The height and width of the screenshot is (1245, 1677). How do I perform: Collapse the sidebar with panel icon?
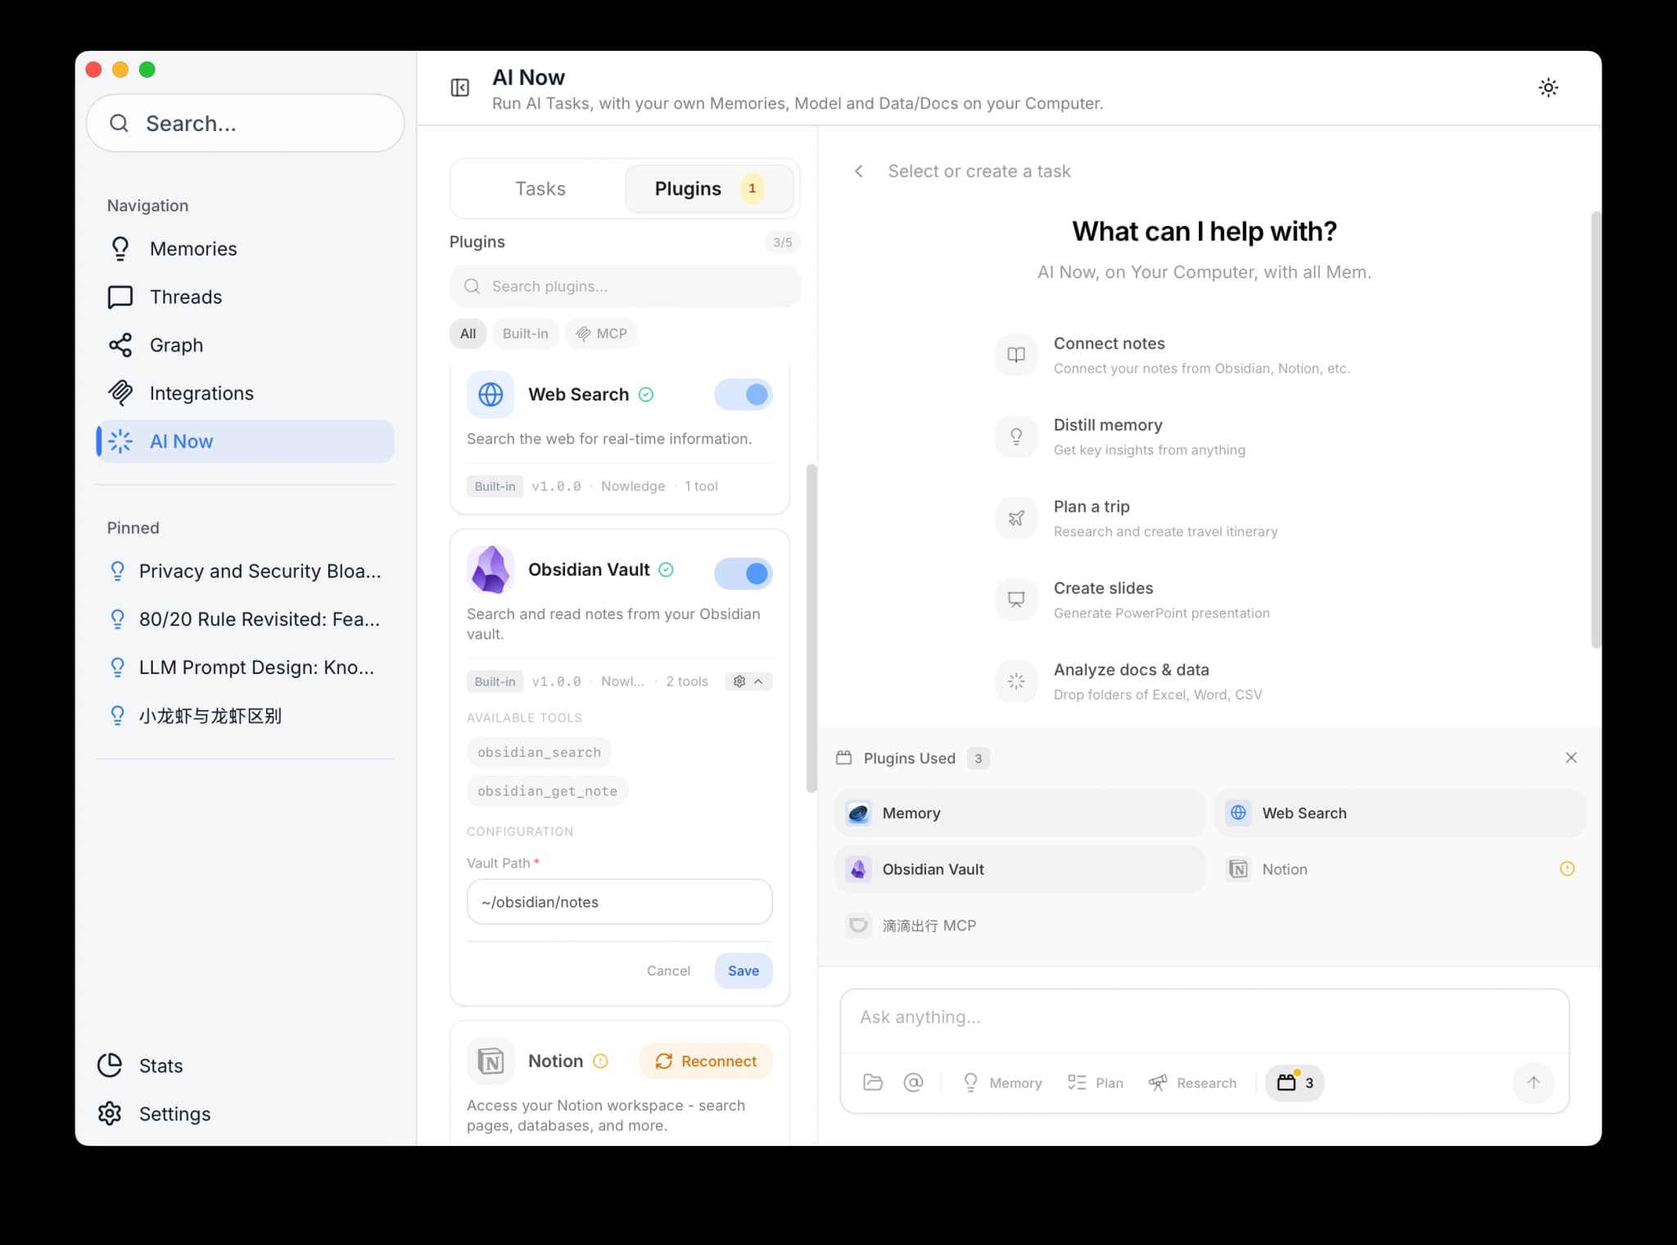[x=460, y=88]
